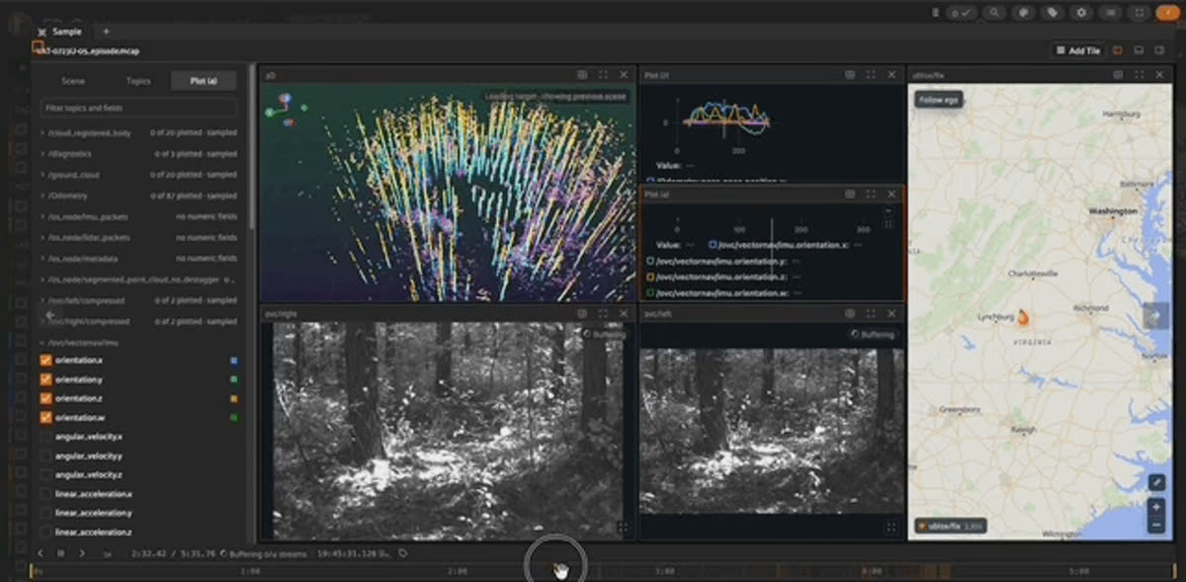Click the tag icon in the top bar
Viewport: 1186px width, 582px height.
[x=1053, y=13]
